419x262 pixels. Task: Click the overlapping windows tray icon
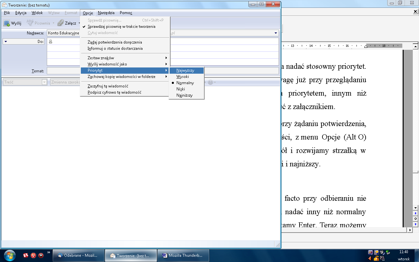coord(382,258)
